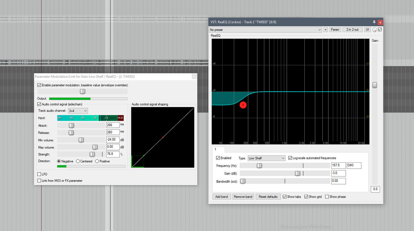Image resolution: width=414 pixels, height=231 pixels.
Task: Click the wet/dry mix knob in ReaEQ
Action: pyautogui.click(x=375, y=30)
